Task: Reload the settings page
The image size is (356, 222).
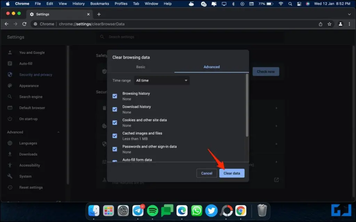Action: [24, 24]
